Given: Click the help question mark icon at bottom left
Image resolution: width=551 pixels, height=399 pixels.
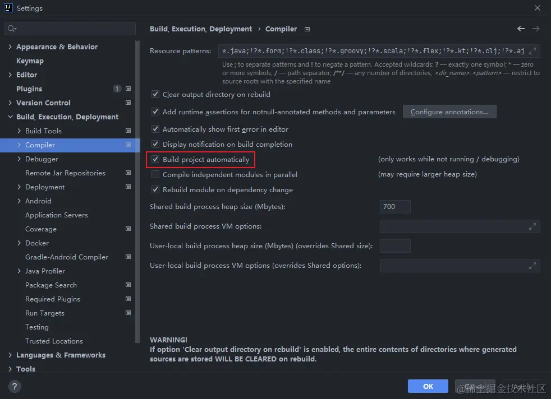Looking at the screenshot, I should point(15,386).
